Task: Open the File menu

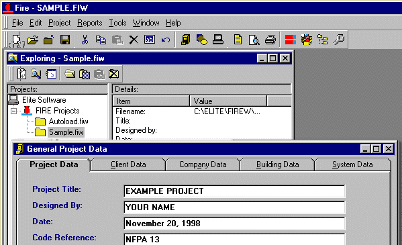Action: 17,23
